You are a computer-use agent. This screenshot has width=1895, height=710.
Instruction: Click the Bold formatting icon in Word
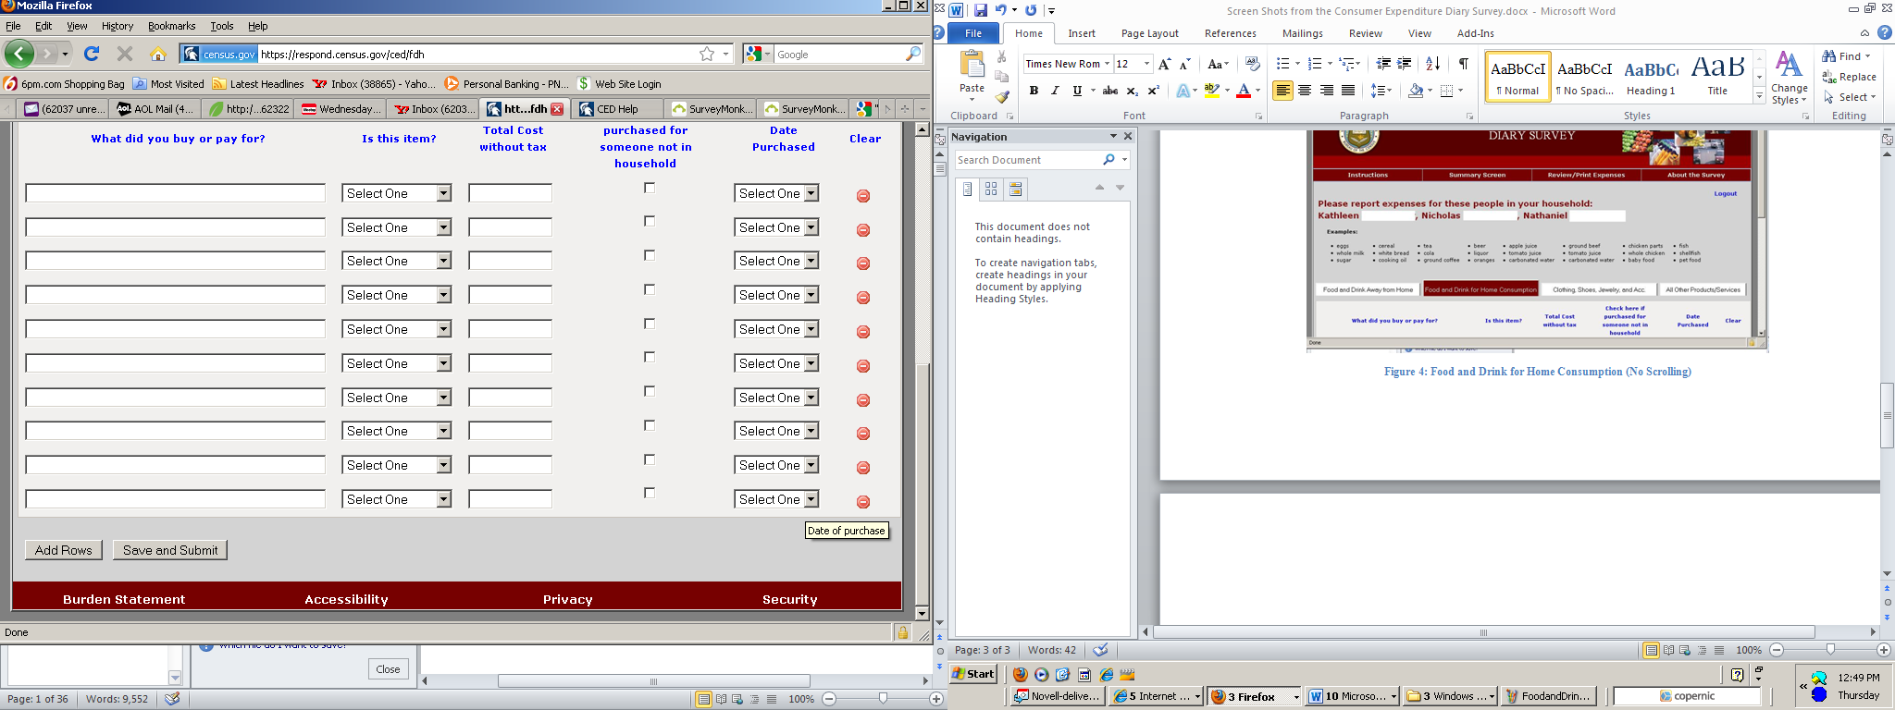1034,91
